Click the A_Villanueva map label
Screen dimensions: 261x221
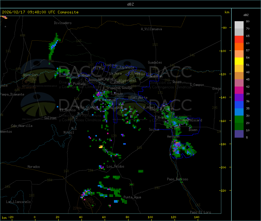click(151, 29)
